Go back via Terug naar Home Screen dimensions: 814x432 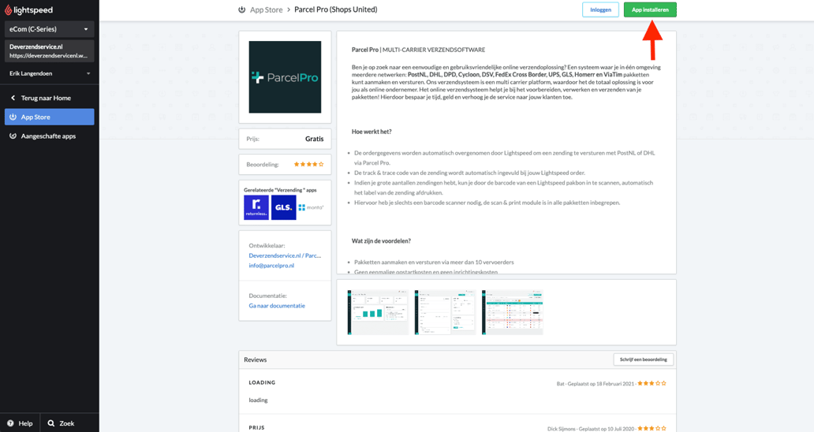[46, 98]
